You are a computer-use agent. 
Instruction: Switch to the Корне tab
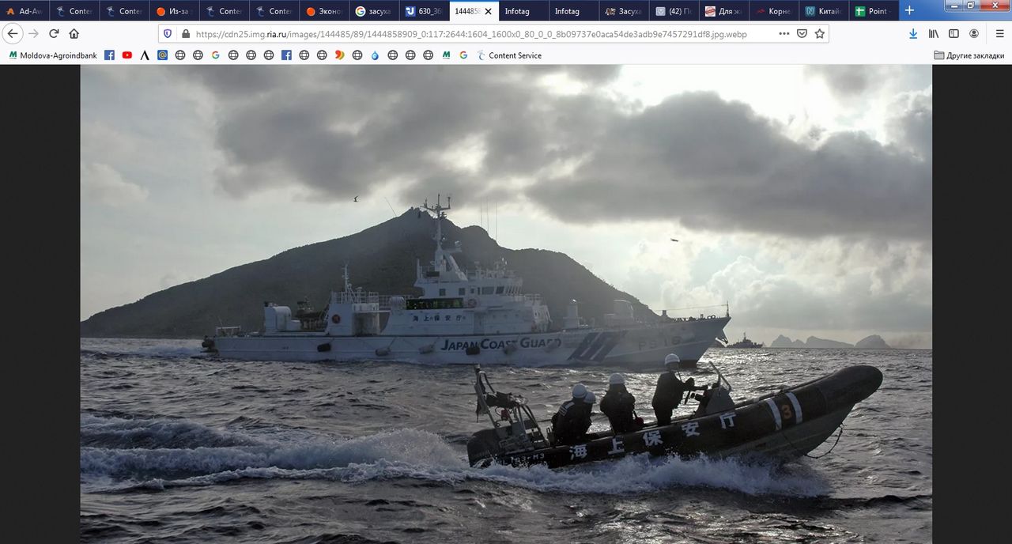coord(773,11)
